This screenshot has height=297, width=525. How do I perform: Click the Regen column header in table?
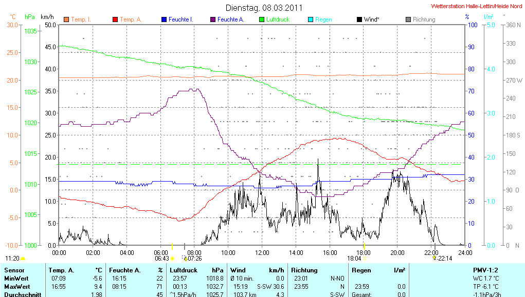(360, 270)
